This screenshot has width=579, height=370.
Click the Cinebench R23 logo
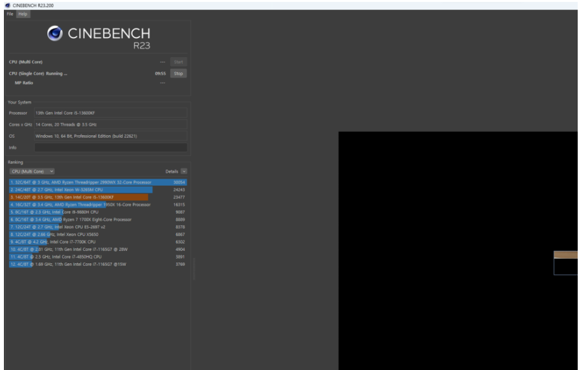pos(98,38)
